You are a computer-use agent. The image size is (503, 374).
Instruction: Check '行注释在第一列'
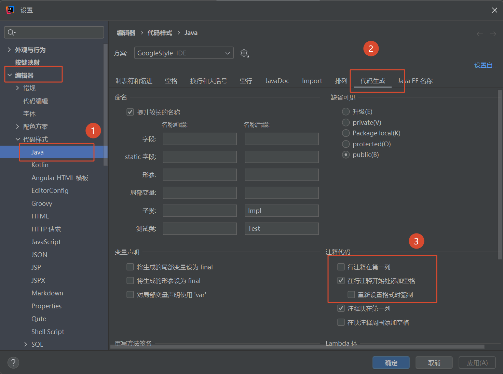341,267
